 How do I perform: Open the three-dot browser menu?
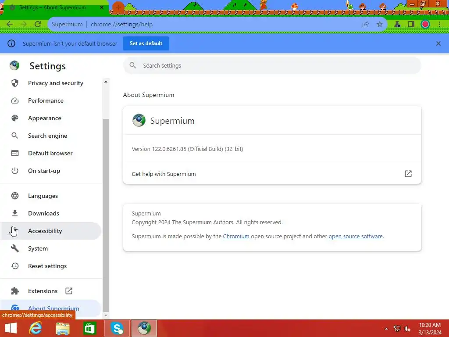439,25
